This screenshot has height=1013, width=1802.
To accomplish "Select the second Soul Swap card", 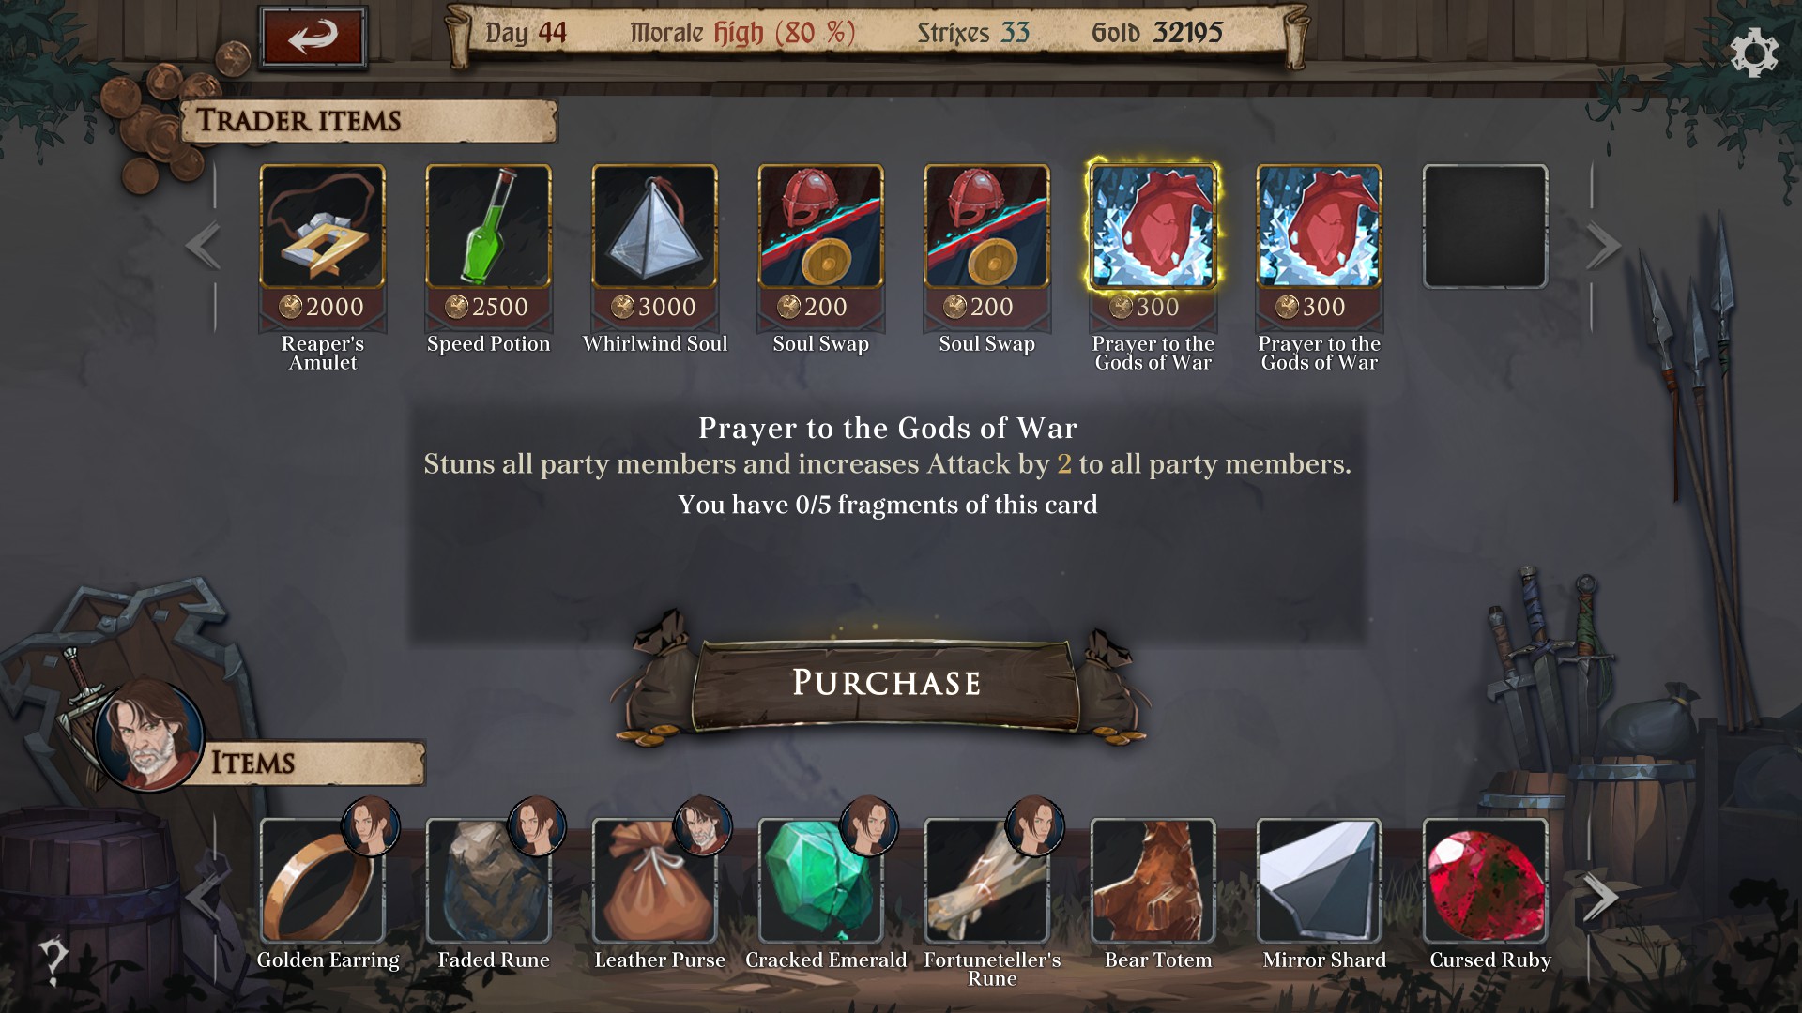I will pos(986,226).
